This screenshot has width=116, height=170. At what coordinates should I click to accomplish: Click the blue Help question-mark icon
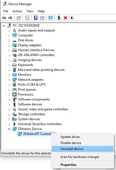point(36,18)
